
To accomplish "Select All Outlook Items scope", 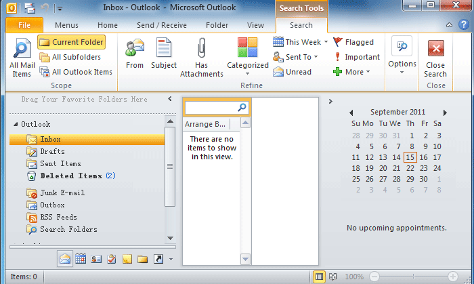I will click(76, 72).
